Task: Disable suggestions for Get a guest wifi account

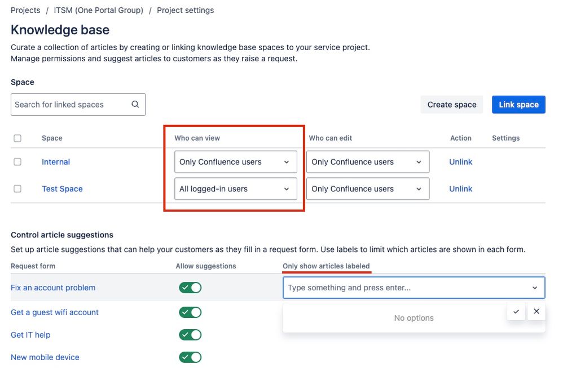Action: pyautogui.click(x=190, y=312)
